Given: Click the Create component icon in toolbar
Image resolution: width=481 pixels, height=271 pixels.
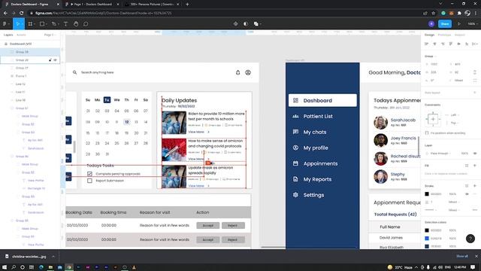Looking at the screenshot, I should (x=235, y=23).
